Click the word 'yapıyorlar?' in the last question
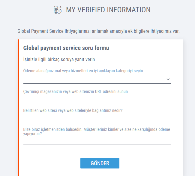 tap(32, 134)
